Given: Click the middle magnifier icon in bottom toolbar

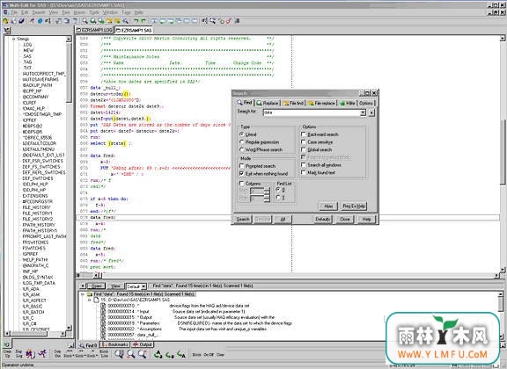Looking at the screenshot, I should coord(130,354).
